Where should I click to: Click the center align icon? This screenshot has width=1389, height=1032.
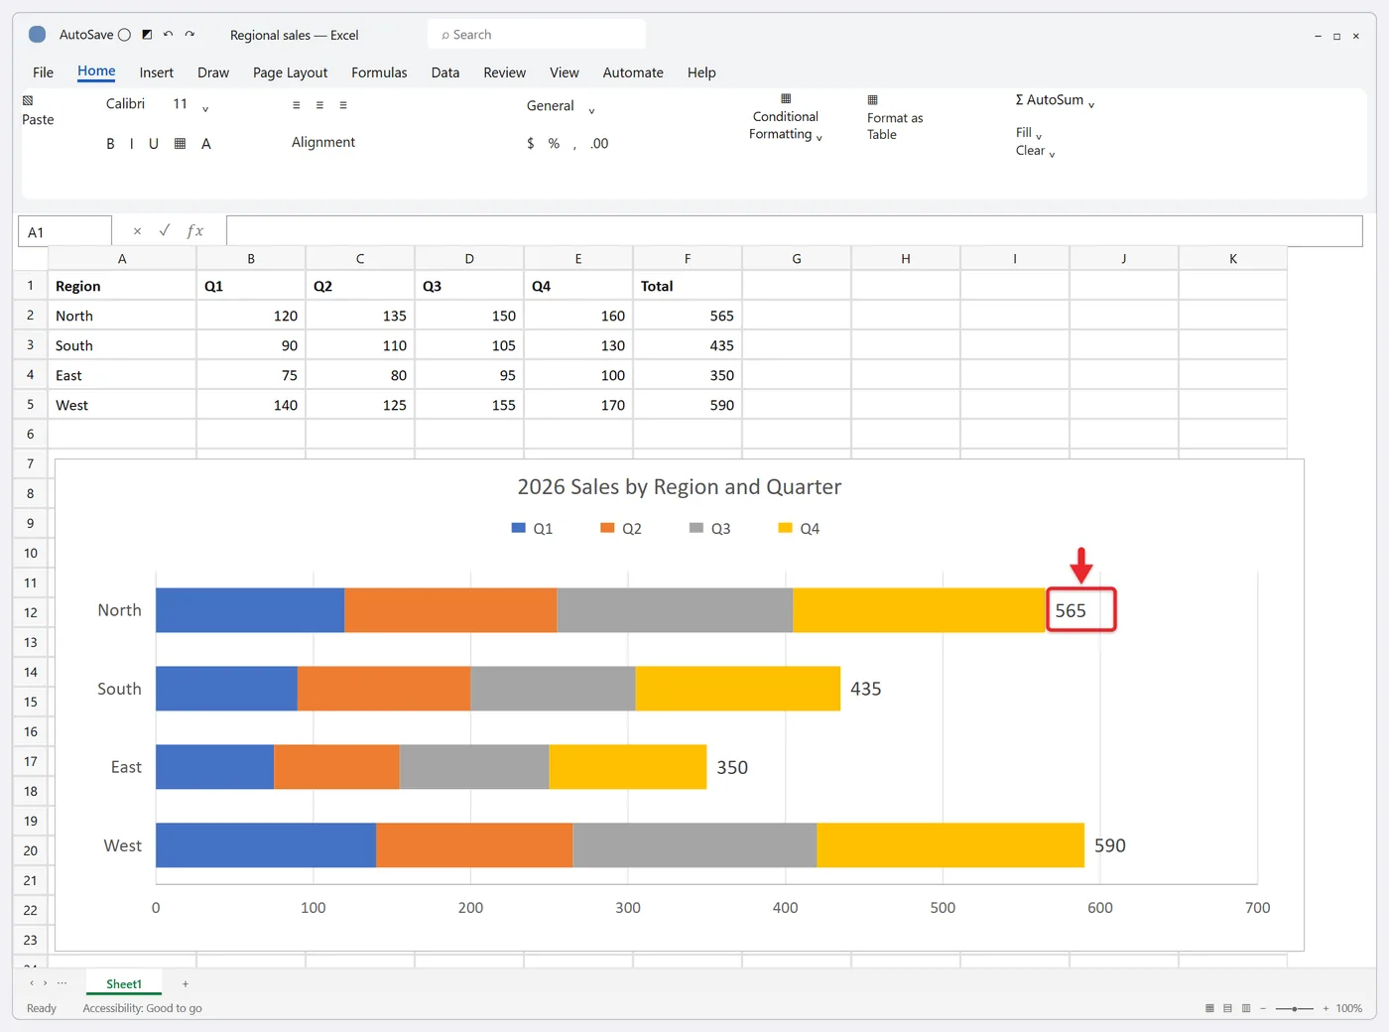(x=319, y=105)
